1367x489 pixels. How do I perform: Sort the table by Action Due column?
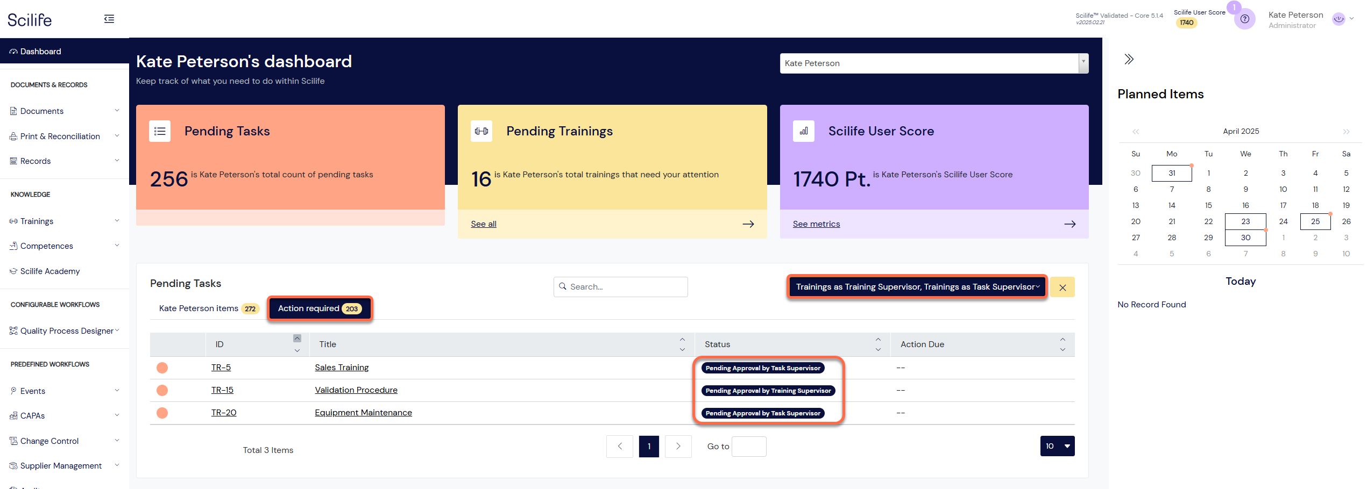tap(1062, 344)
